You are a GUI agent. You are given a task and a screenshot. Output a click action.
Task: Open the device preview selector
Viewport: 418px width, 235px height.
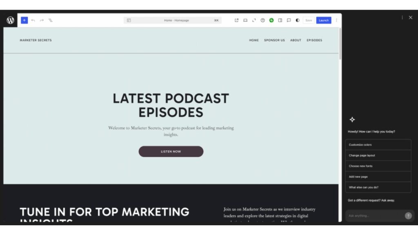pos(245,20)
